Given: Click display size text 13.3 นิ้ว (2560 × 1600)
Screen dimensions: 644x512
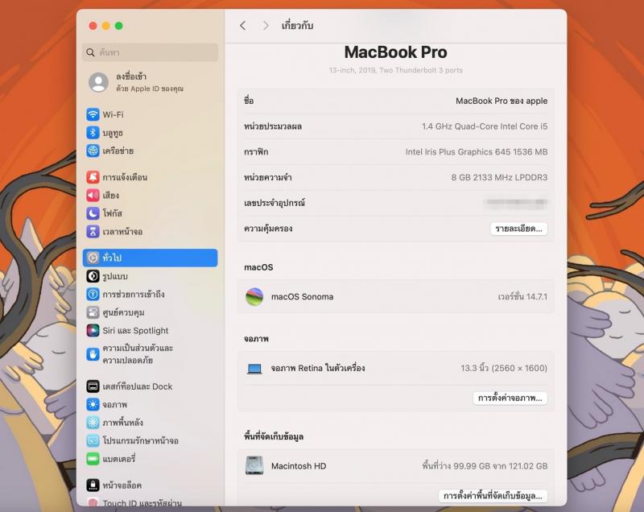Looking at the screenshot, I should tap(504, 368).
